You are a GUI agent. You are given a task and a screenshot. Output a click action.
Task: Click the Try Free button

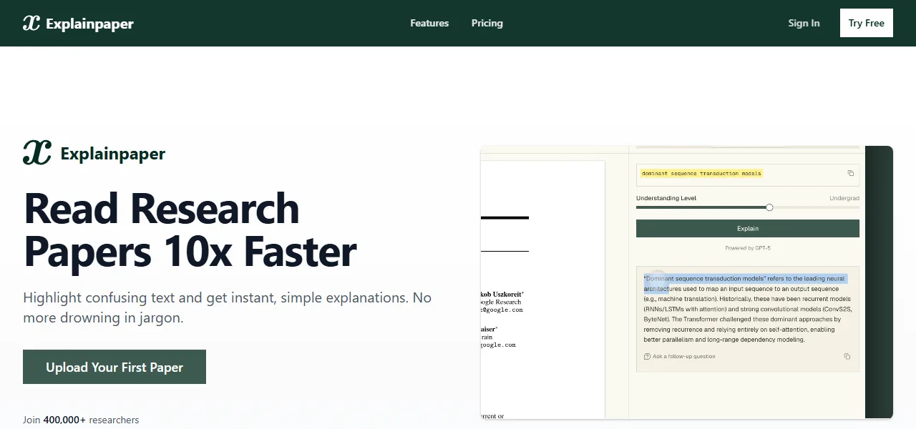coord(867,23)
